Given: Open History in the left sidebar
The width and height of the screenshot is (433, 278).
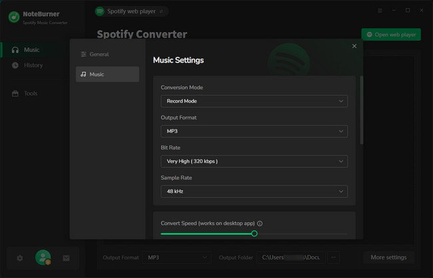Looking at the screenshot, I should click(33, 65).
